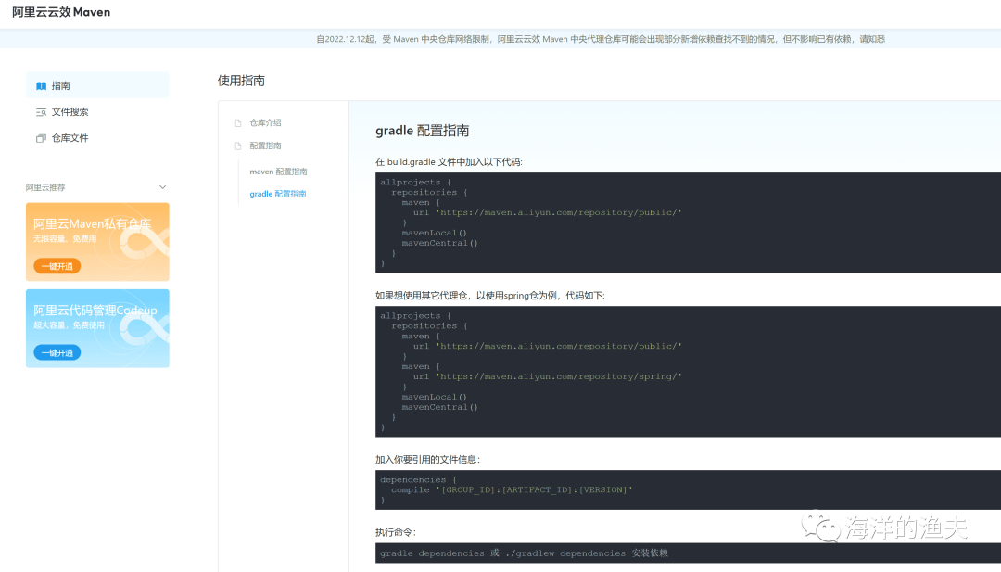Image resolution: width=1001 pixels, height=572 pixels.
Task: Click the 文件搜索 search icon
Action: pyautogui.click(x=41, y=112)
